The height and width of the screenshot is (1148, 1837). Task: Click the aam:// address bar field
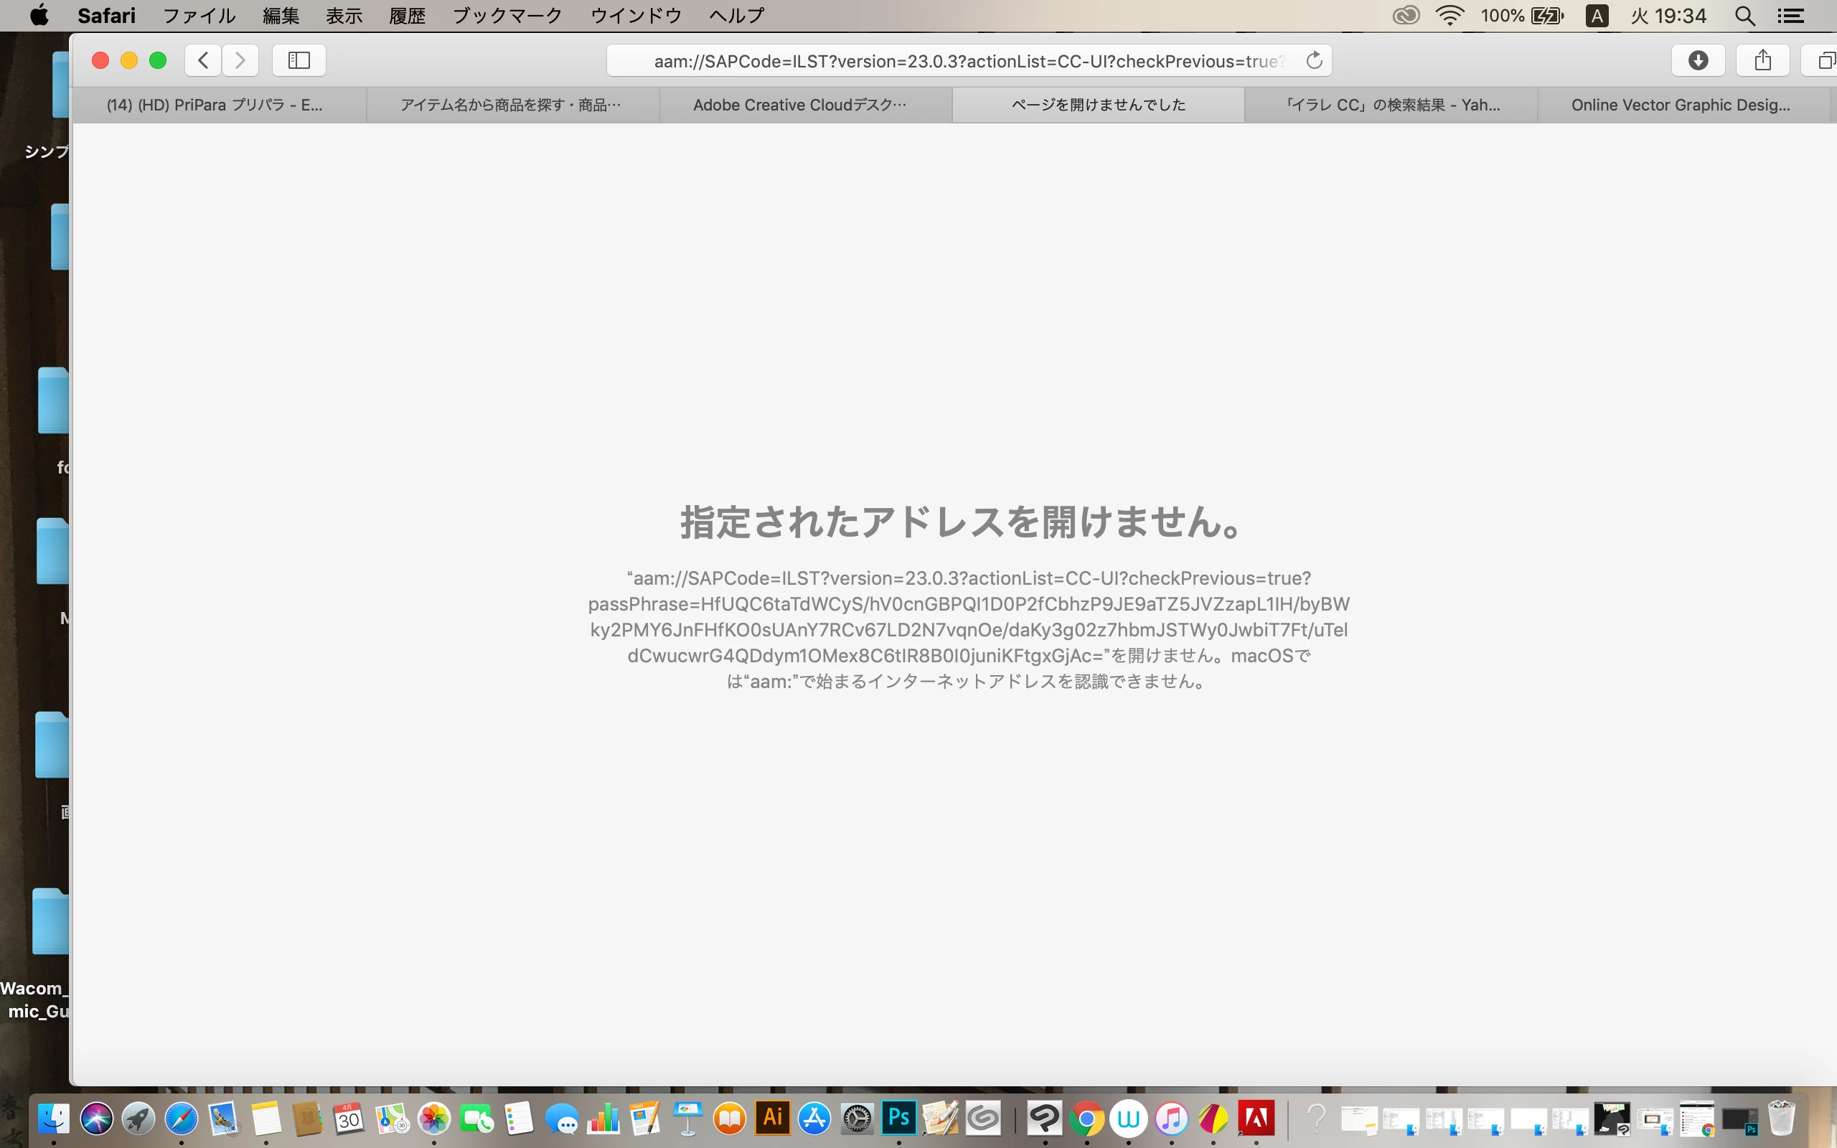[964, 61]
